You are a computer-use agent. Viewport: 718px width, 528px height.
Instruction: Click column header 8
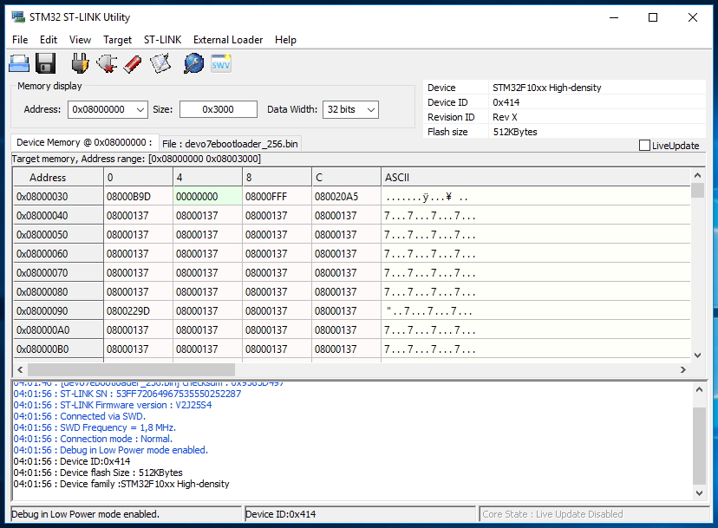277,177
